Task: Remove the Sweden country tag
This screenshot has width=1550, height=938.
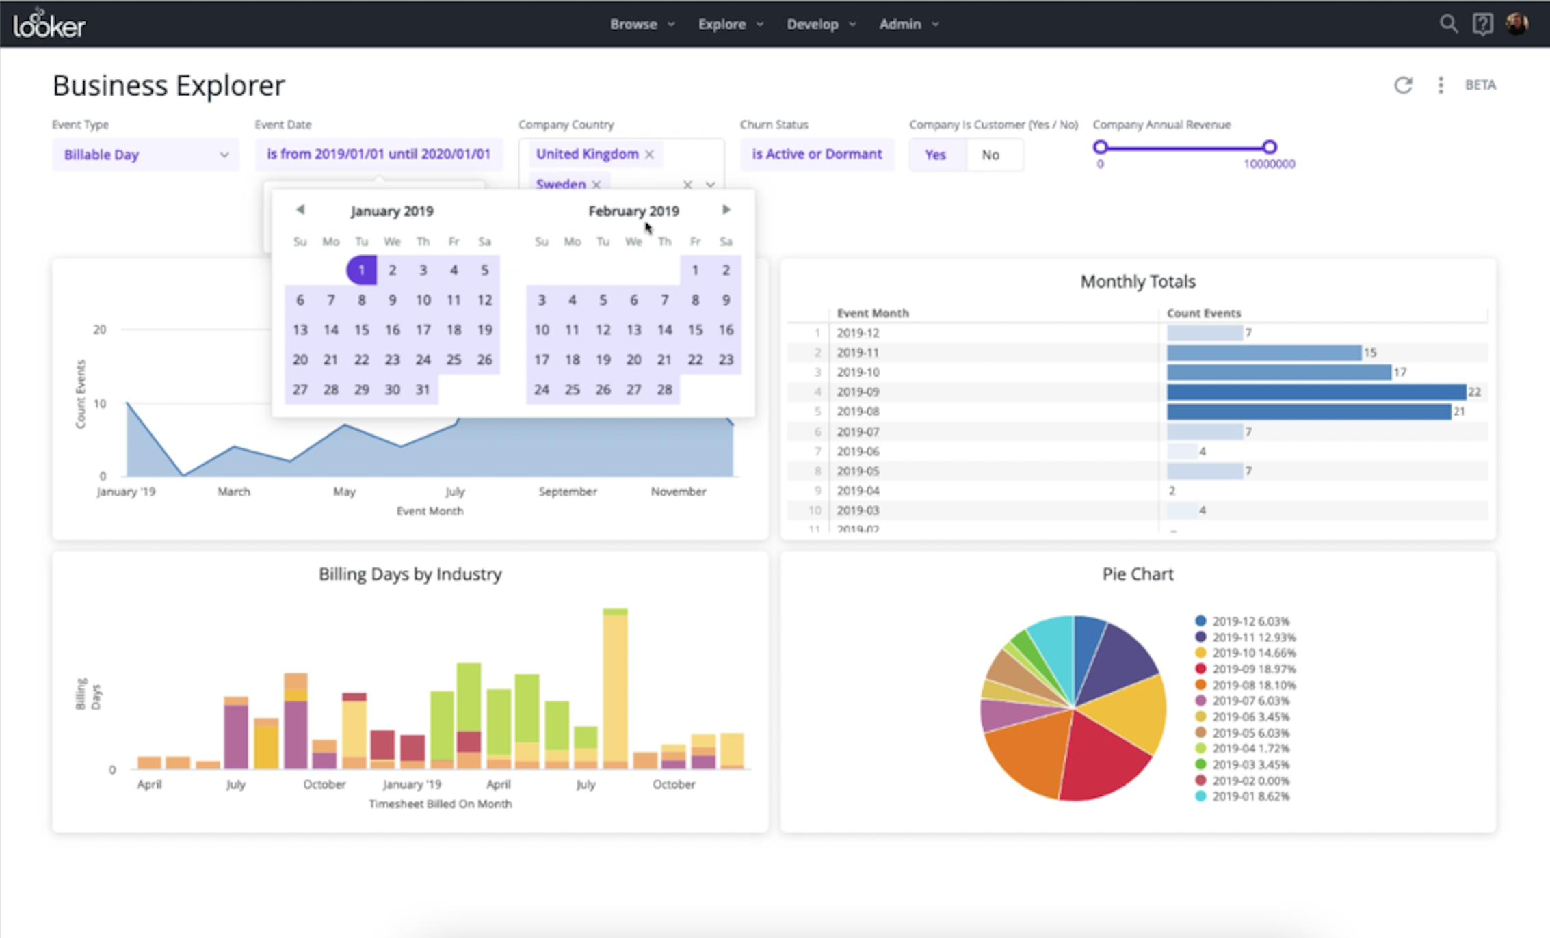Action: click(596, 185)
